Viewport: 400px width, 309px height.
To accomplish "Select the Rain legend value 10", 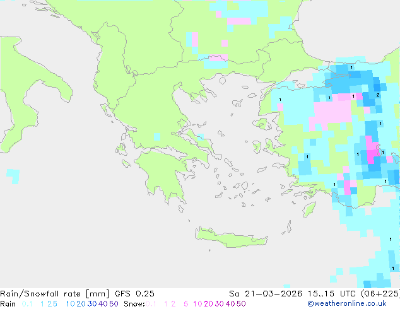I will (70, 304).
